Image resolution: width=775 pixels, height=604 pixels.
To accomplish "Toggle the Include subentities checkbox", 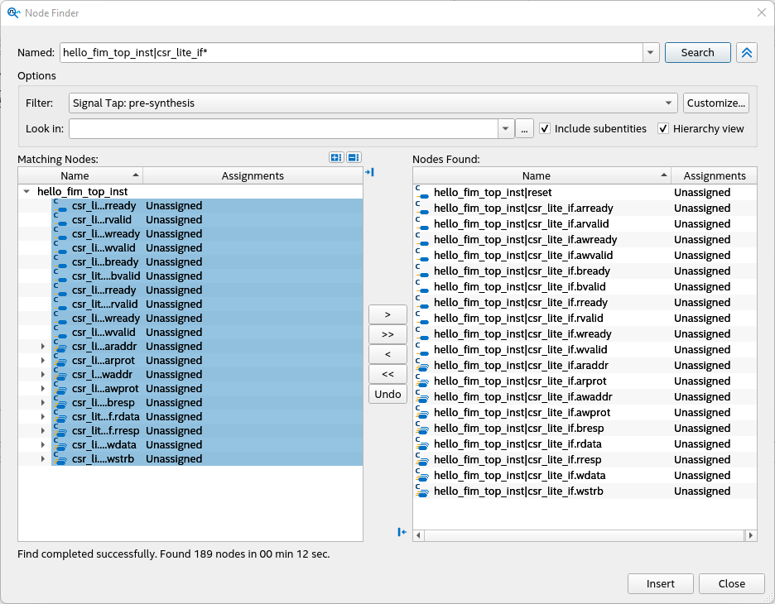I will [x=545, y=128].
